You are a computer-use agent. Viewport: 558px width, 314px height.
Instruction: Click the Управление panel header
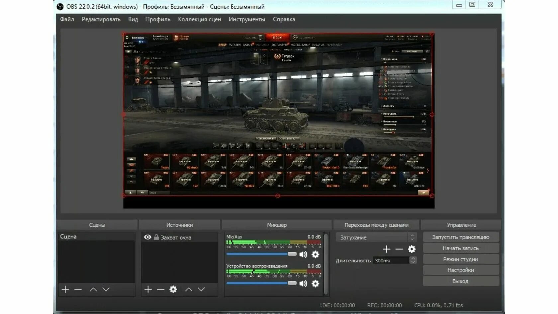(x=461, y=225)
